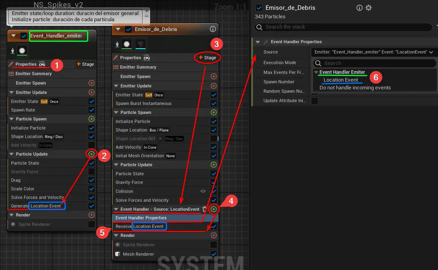The image size is (438, 270).
Task: Click the plus icon on Particle Update in Event_Handler_emiter
Action: point(91,154)
